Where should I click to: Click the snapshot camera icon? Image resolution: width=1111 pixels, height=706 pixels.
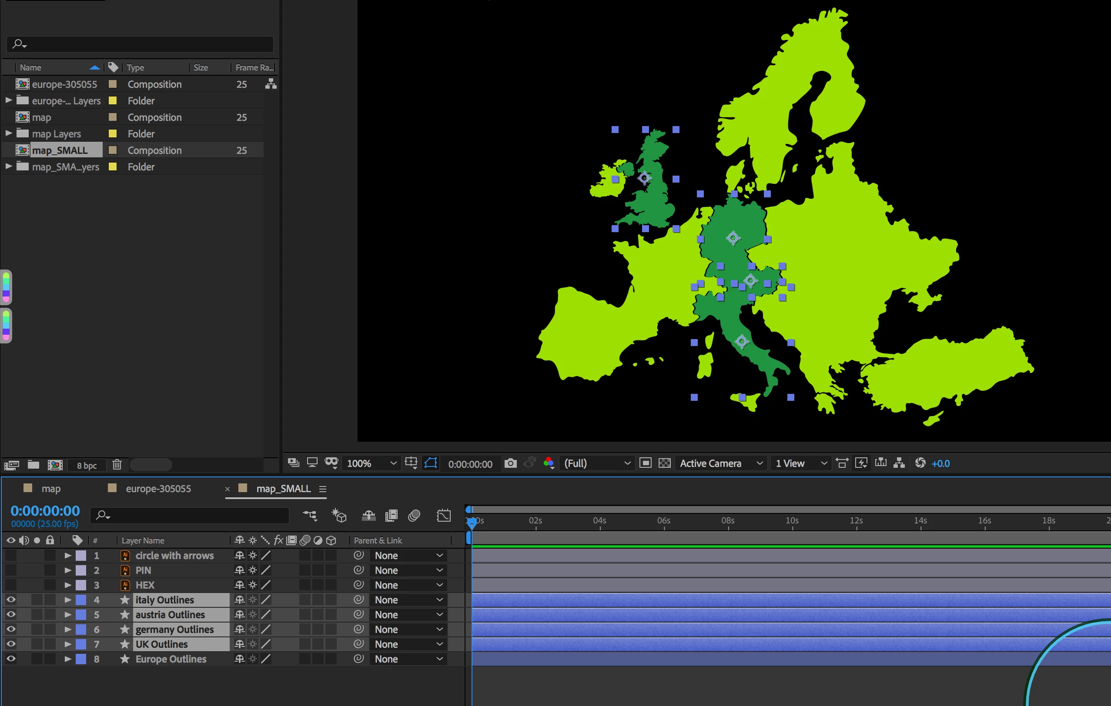click(x=510, y=463)
